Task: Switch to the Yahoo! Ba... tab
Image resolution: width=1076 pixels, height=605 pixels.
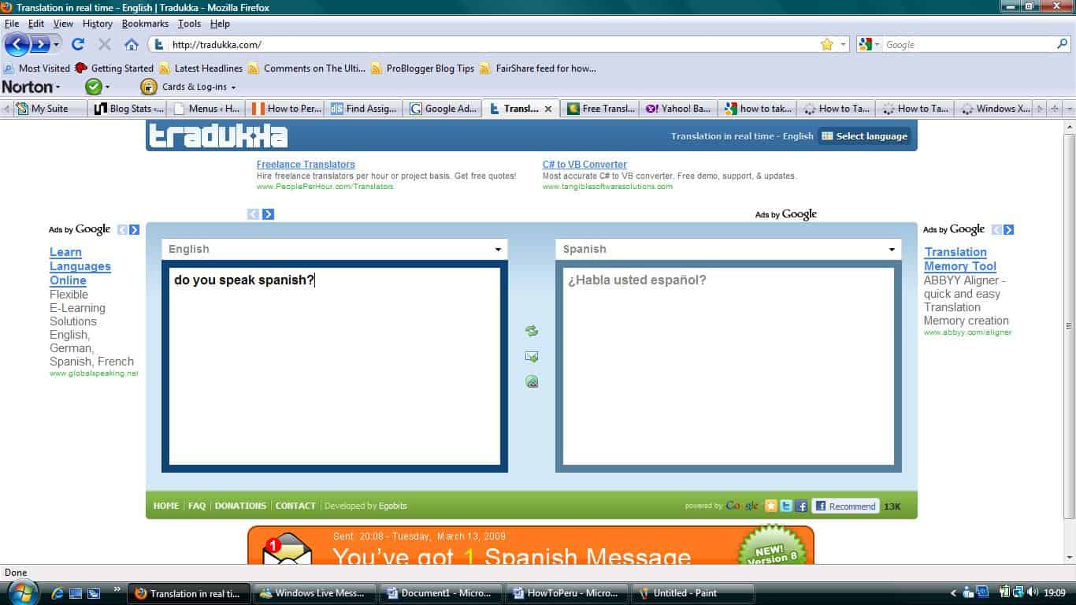Action: [x=677, y=109]
